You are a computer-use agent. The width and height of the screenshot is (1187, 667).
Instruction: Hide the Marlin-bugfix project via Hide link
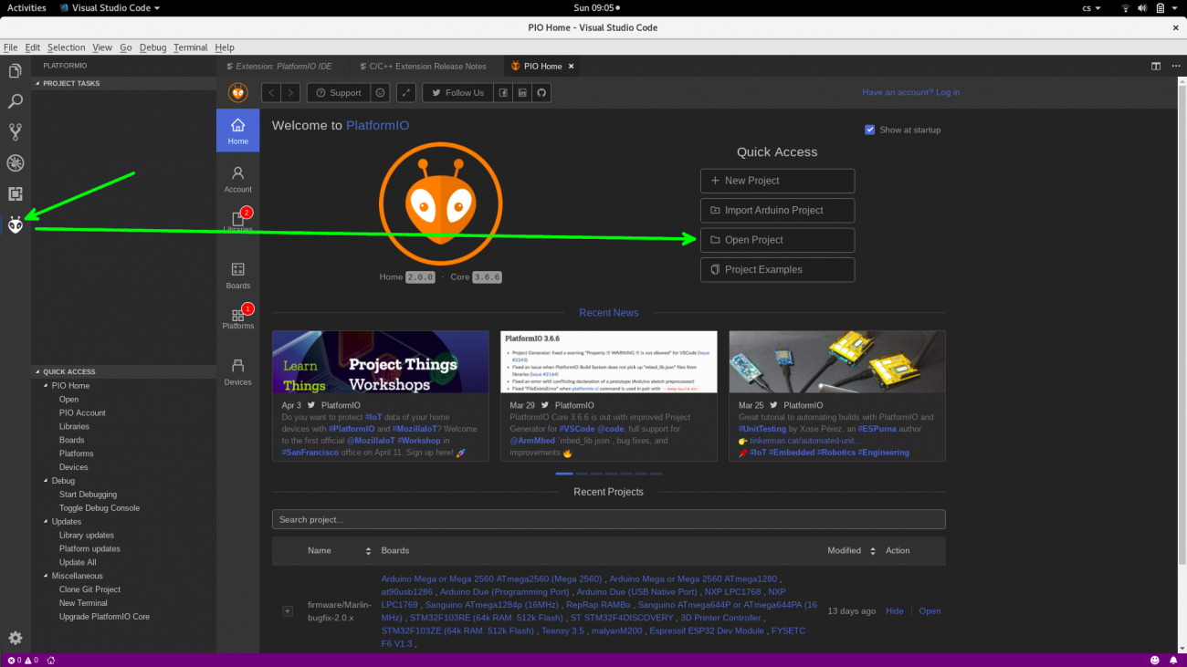895,611
